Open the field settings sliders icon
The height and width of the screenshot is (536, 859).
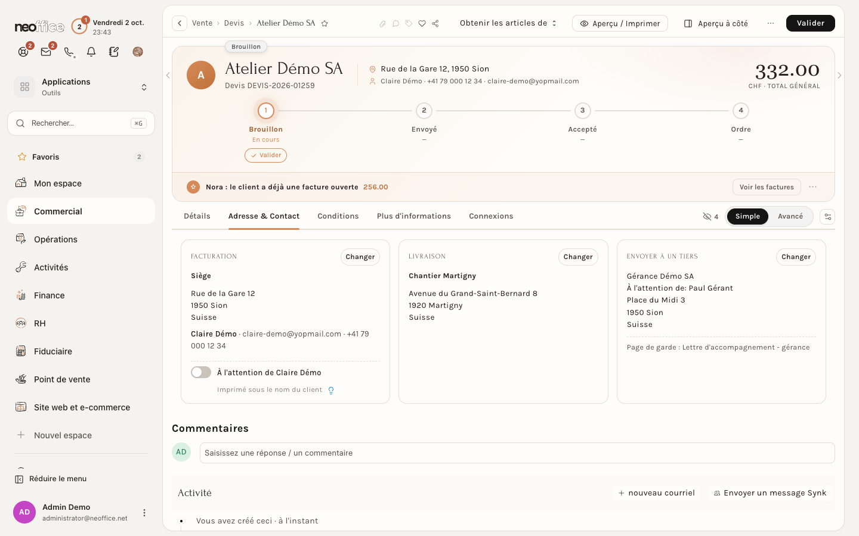827,217
